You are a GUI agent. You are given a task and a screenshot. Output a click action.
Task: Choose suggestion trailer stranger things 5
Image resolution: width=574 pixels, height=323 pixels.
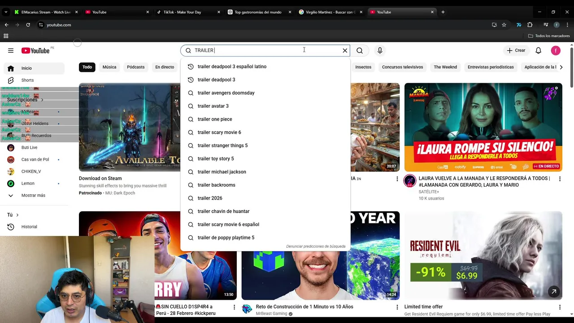tap(265, 146)
